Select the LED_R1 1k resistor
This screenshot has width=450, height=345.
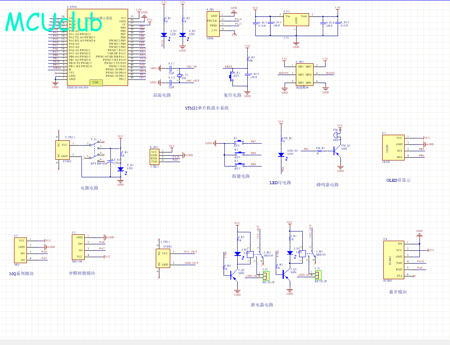click(x=281, y=140)
